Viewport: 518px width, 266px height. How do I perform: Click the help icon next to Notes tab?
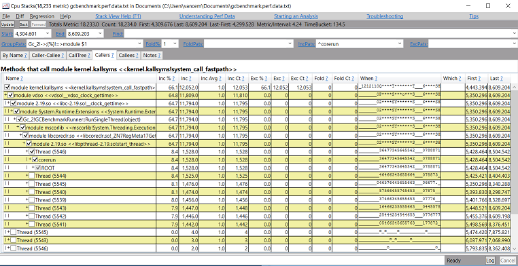pos(159,56)
